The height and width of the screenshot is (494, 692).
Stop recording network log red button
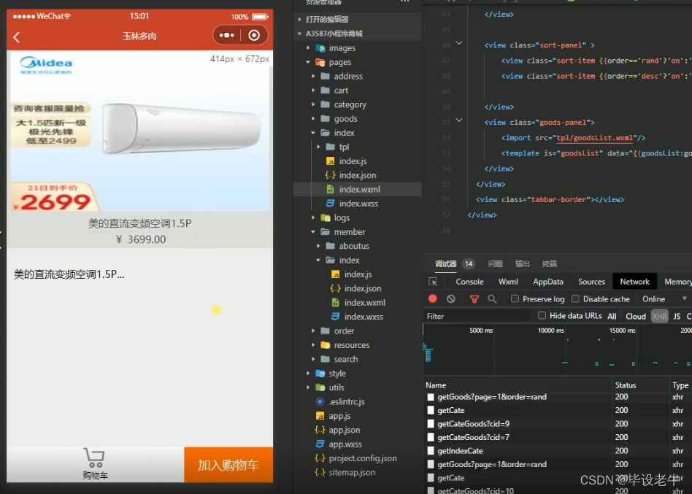click(432, 298)
